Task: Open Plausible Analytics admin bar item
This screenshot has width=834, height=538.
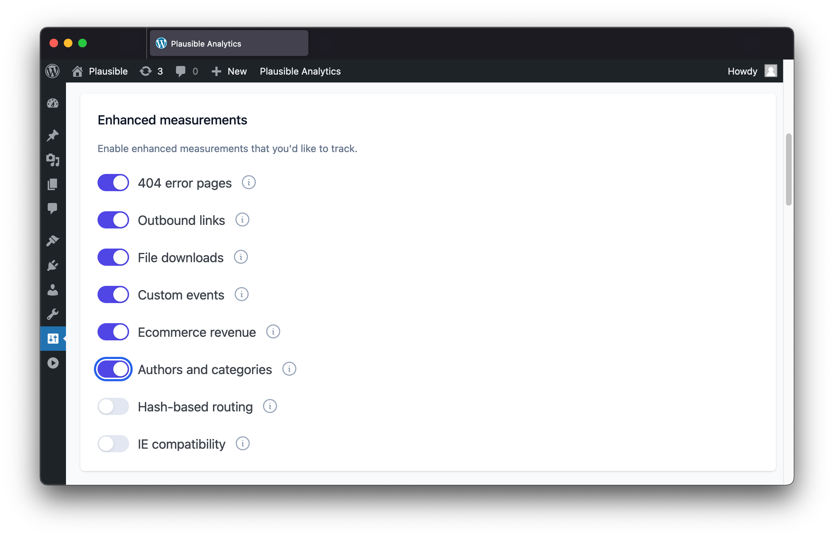Action: [x=300, y=71]
